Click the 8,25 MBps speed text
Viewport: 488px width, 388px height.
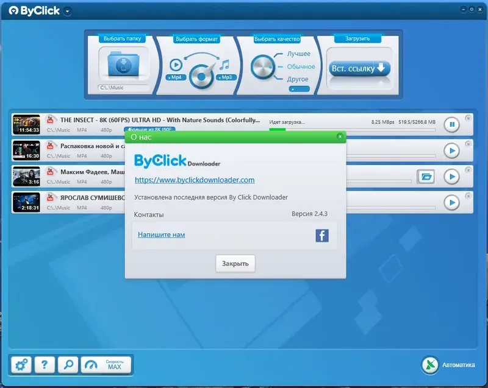[382, 122]
